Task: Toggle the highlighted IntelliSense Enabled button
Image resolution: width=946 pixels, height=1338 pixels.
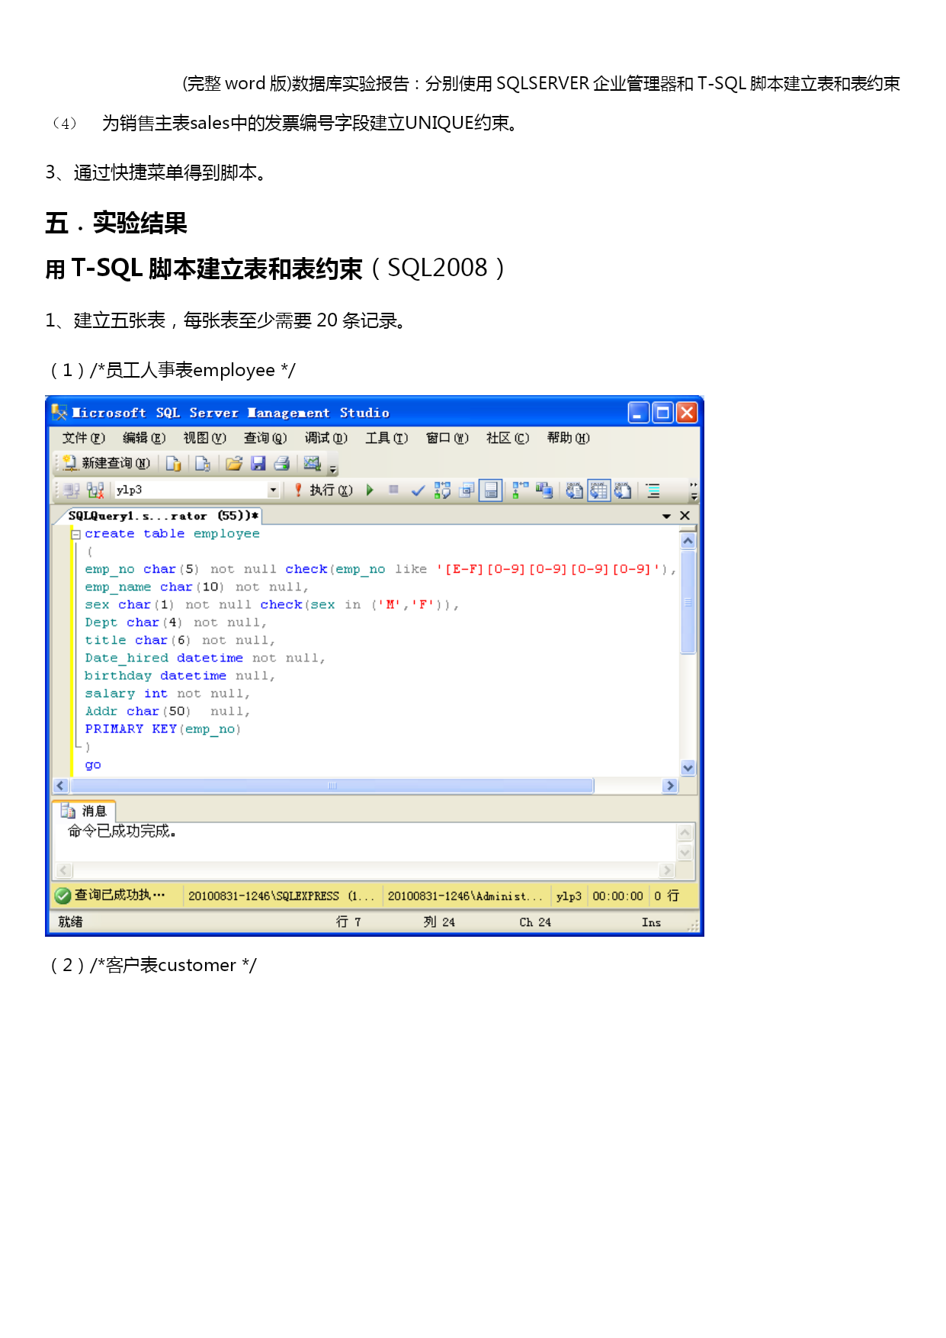Action: 491,490
